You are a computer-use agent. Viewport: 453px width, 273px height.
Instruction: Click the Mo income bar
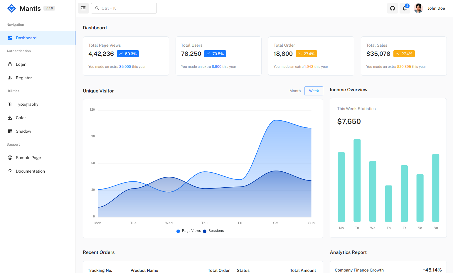tap(341, 187)
